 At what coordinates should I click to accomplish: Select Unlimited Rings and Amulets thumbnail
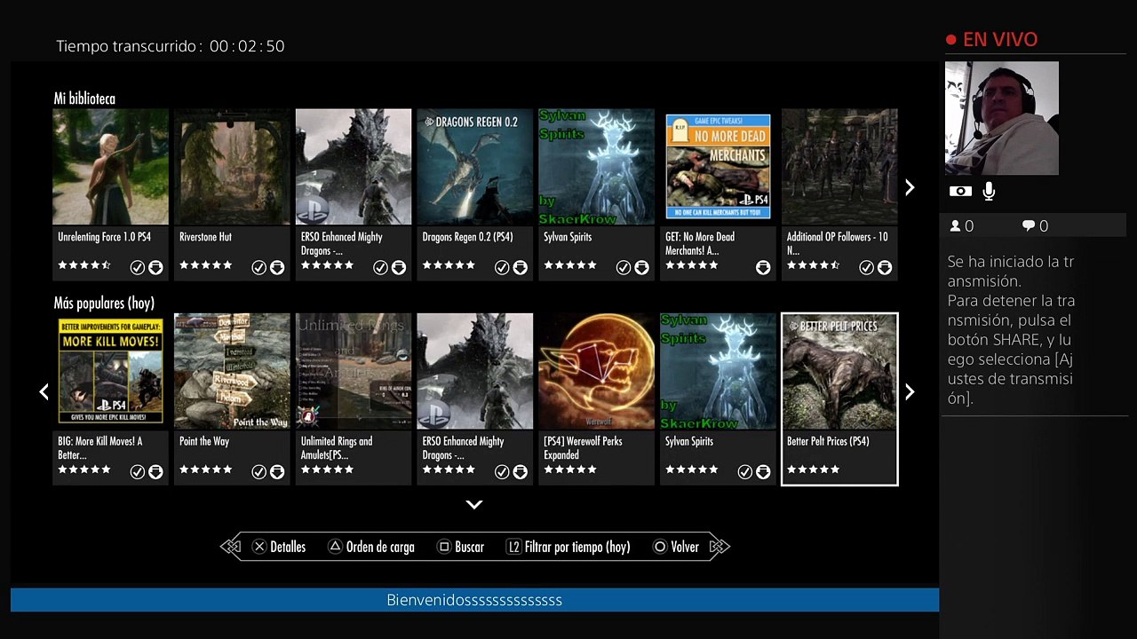pyautogui.click(x=354, y=371)
